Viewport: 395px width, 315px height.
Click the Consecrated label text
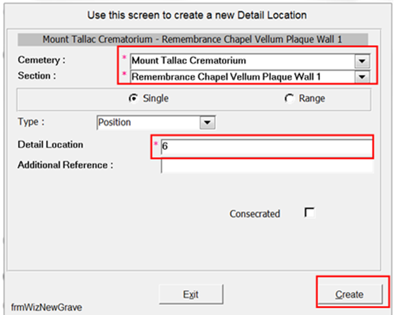tap(255, 214)
